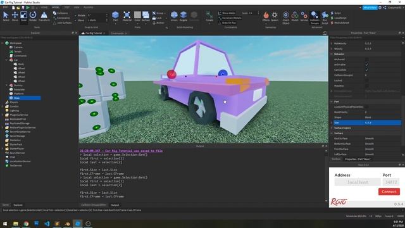Click the Negate solid modeling tool
405x228 pixels.
pos(184,16)
